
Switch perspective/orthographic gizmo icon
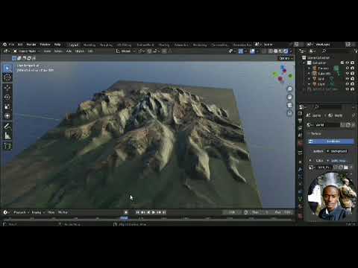(x=289, y=113)
